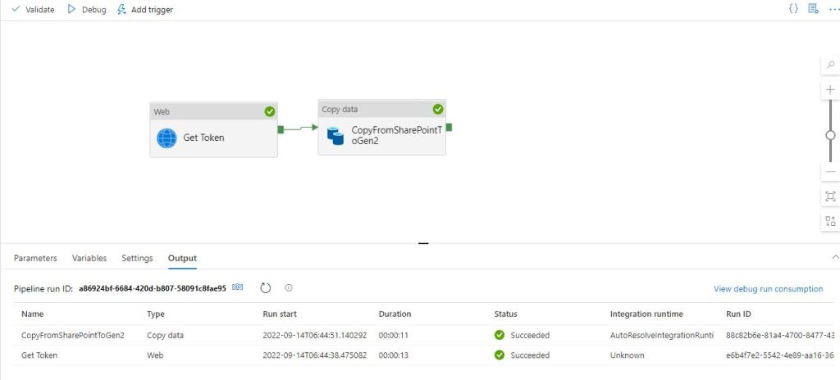The image size is (840, 380).
Task: Copy the pipeline run ID
Action: click(238, 287)
